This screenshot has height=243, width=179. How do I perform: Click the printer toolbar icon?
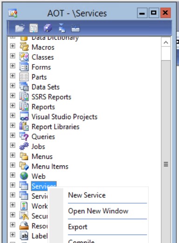[x=48, y=28]
